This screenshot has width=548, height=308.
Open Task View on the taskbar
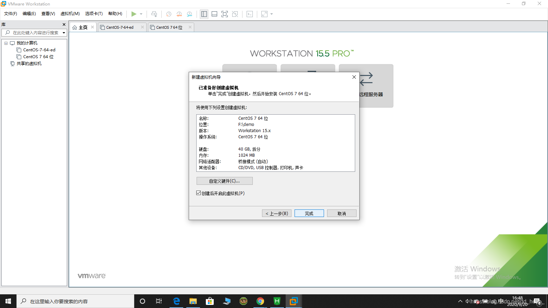tap(159, 301)
